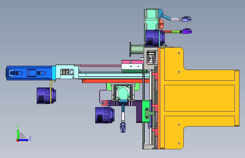Select the purple connector left of the bottom cable plug
The height and width of the screenshot is (158, 245).
pos(105,115)
